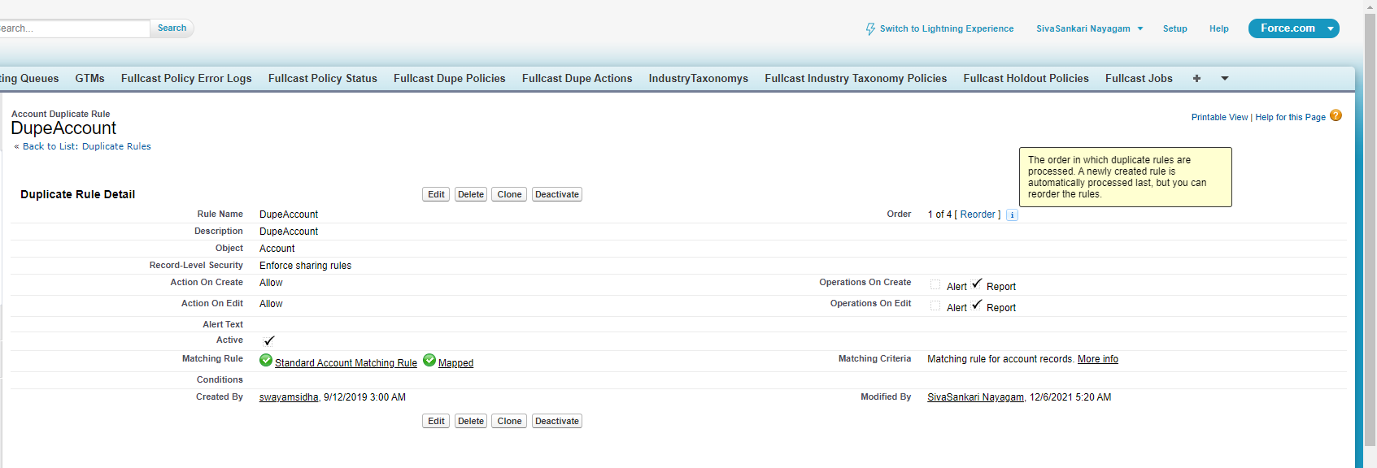This screenshot has width=1377, height=468.
Task: Click the bottom Clone button
Action: pos(509,421)
